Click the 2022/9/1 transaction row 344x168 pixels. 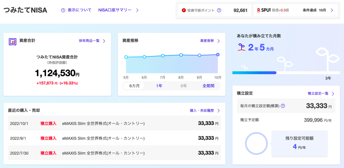click(x=114, y=138)
